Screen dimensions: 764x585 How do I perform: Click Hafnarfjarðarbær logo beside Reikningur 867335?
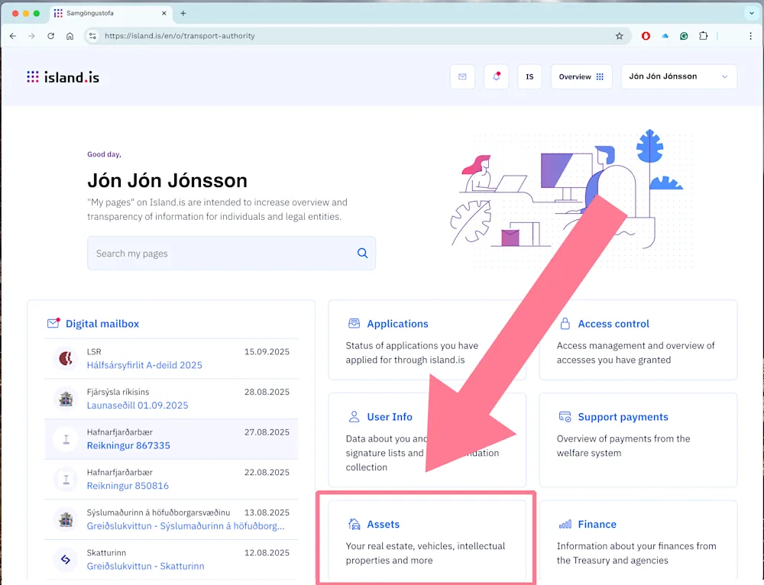(66, 439)
